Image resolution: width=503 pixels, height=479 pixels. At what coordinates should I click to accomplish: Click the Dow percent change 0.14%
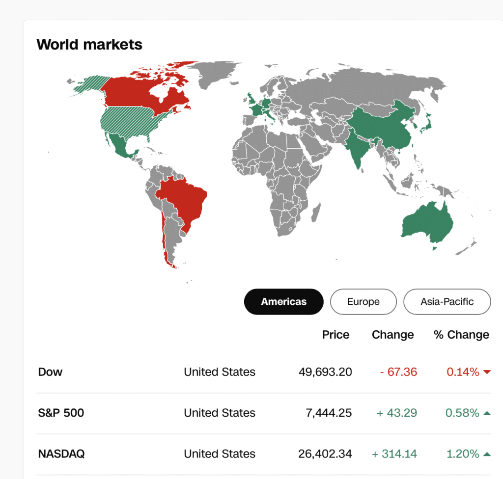(463, 372)
